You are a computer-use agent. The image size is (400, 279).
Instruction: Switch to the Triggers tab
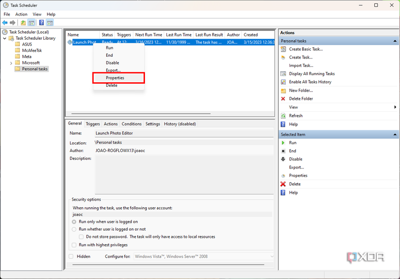tap(93, 124)
